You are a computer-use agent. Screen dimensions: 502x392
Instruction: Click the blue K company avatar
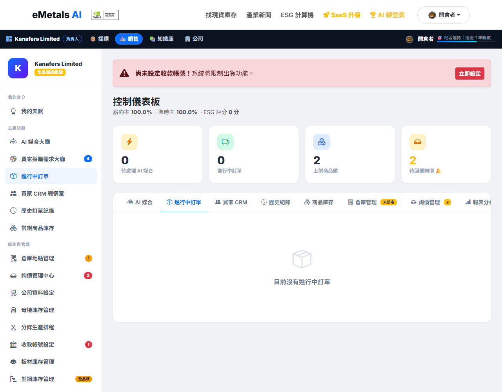click(18, 68)
